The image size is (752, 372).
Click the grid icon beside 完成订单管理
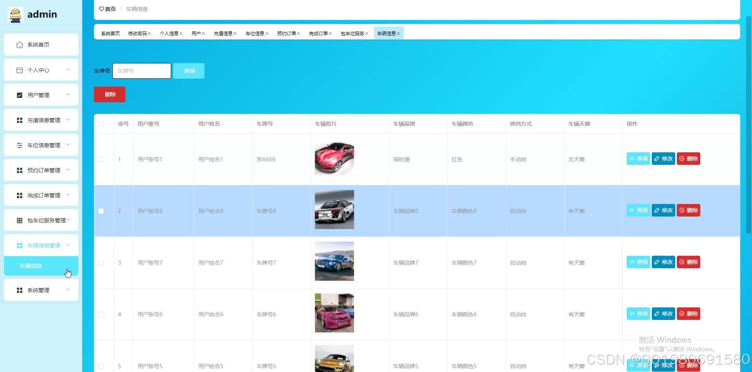tap(20, 195)
